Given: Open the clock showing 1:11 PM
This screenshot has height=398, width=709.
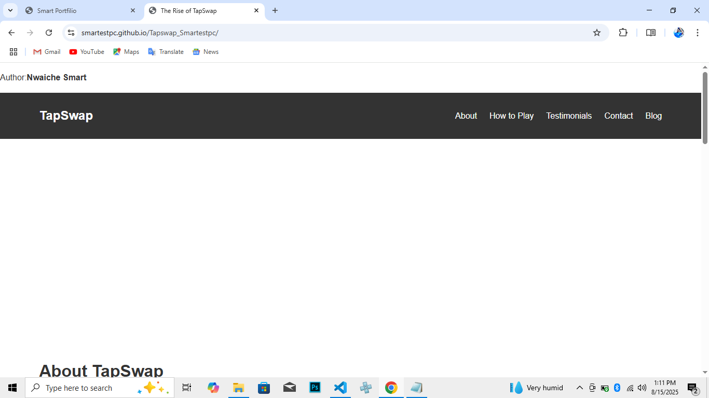Looking at the screenshot, I should pyautogui.click(x=665, y=388).
